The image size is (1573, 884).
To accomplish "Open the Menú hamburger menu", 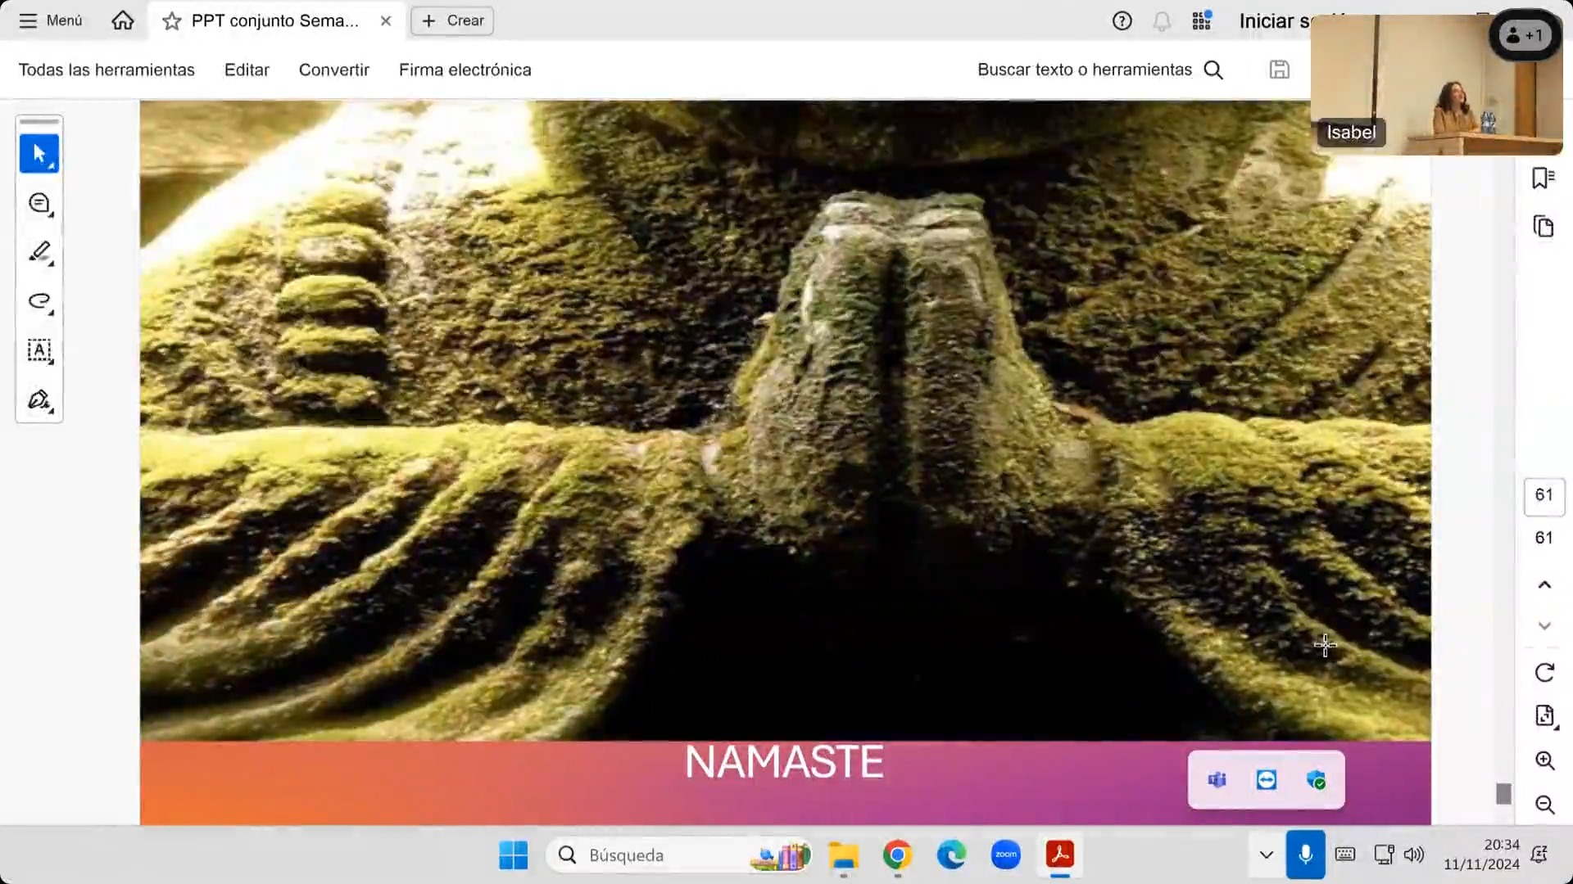I will pyautogui.click(x=50, y=20).
